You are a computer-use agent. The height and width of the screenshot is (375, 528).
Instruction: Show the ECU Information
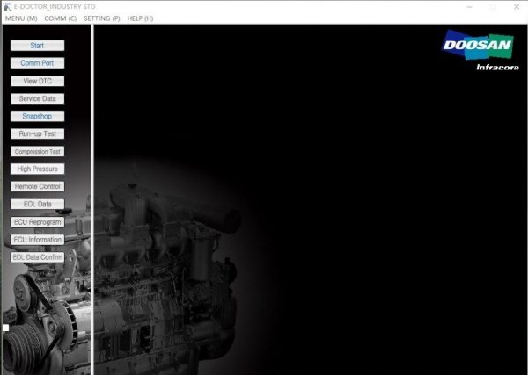[37, 240]
